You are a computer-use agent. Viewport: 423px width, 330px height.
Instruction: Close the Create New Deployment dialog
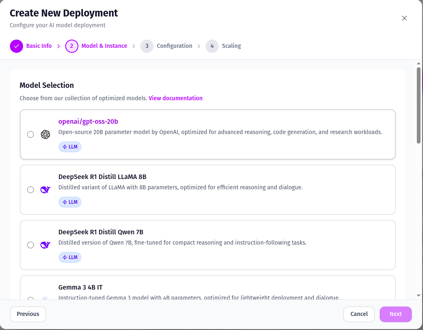tap(404, 18)
